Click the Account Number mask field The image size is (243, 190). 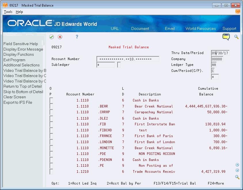coord(128,59)
